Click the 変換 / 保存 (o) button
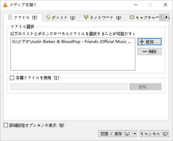The image size is (173, 141). click(115, 134)
